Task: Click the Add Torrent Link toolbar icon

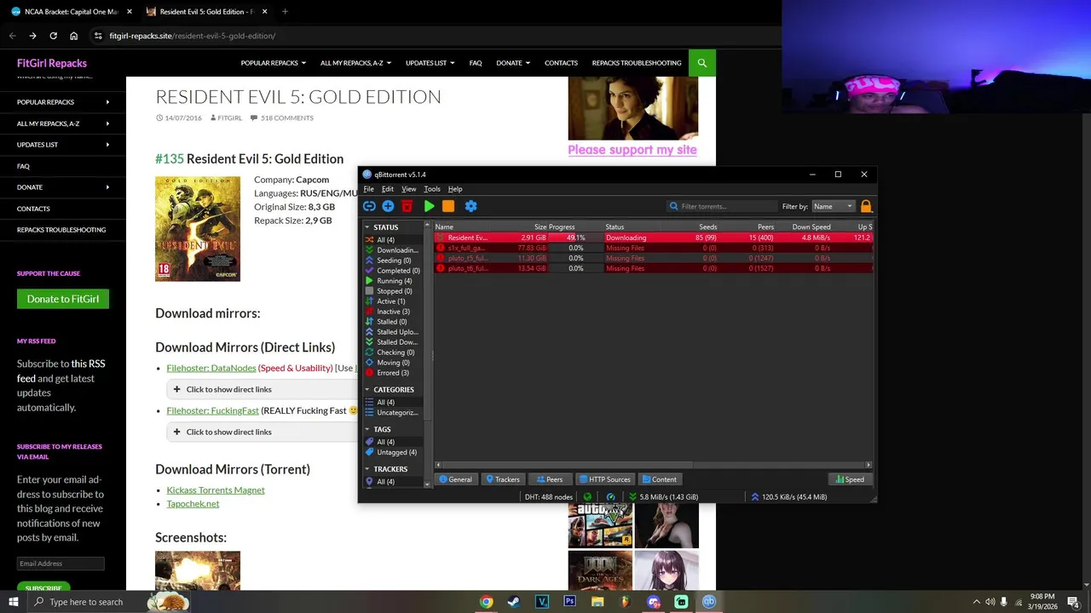Action: coord(369,206)
